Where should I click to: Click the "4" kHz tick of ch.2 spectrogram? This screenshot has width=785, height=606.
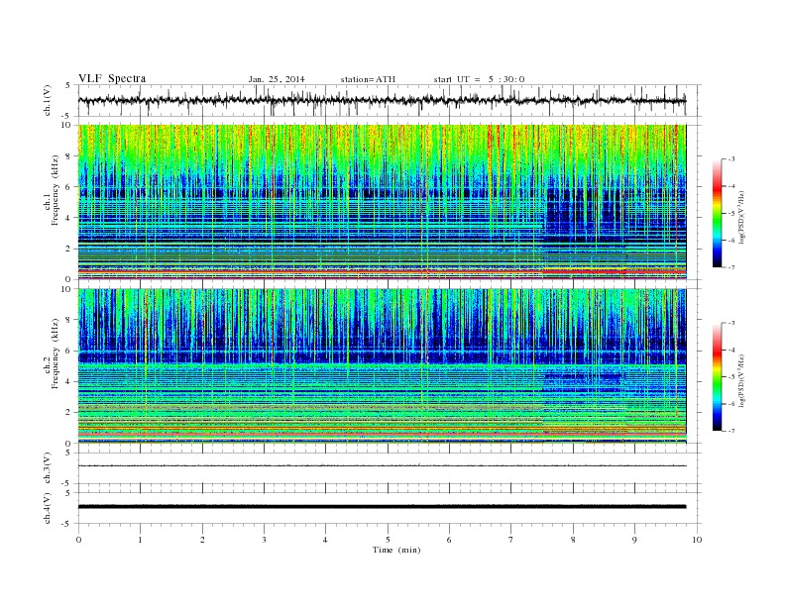(69, 382)
